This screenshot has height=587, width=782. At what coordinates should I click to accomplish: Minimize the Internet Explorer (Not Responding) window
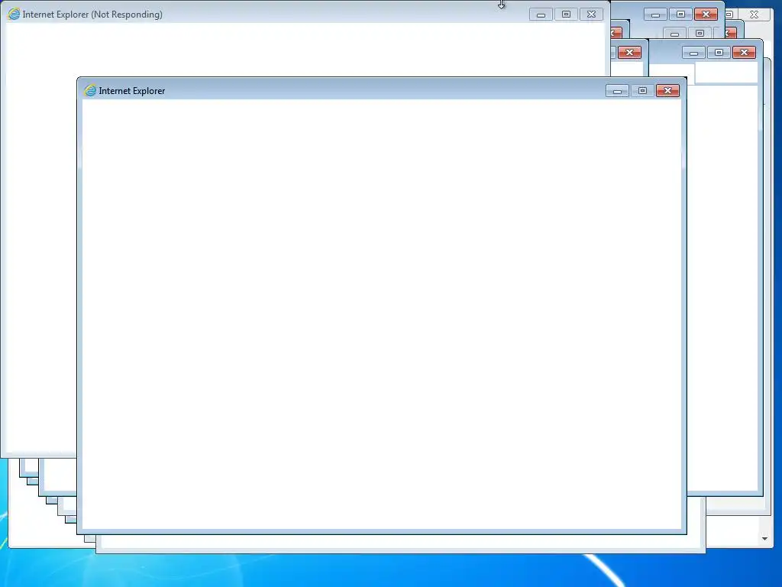(x=541, y=14)
